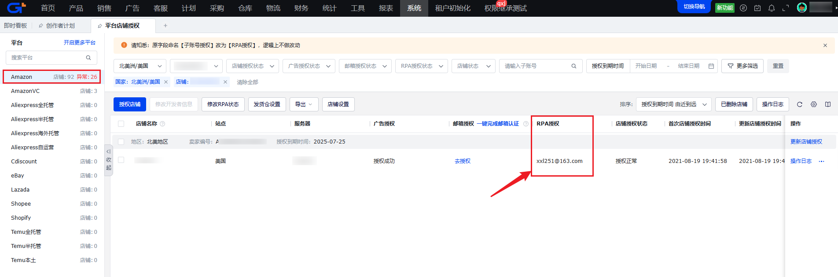The width and height of the screenshot is (838, 277).
Task: Remove the 国家: 北美洲/美国 filter tag
Action: [166, 82]
